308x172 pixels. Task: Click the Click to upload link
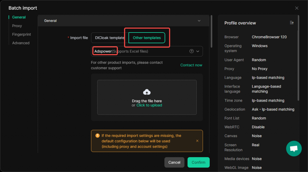coord(149,105)
